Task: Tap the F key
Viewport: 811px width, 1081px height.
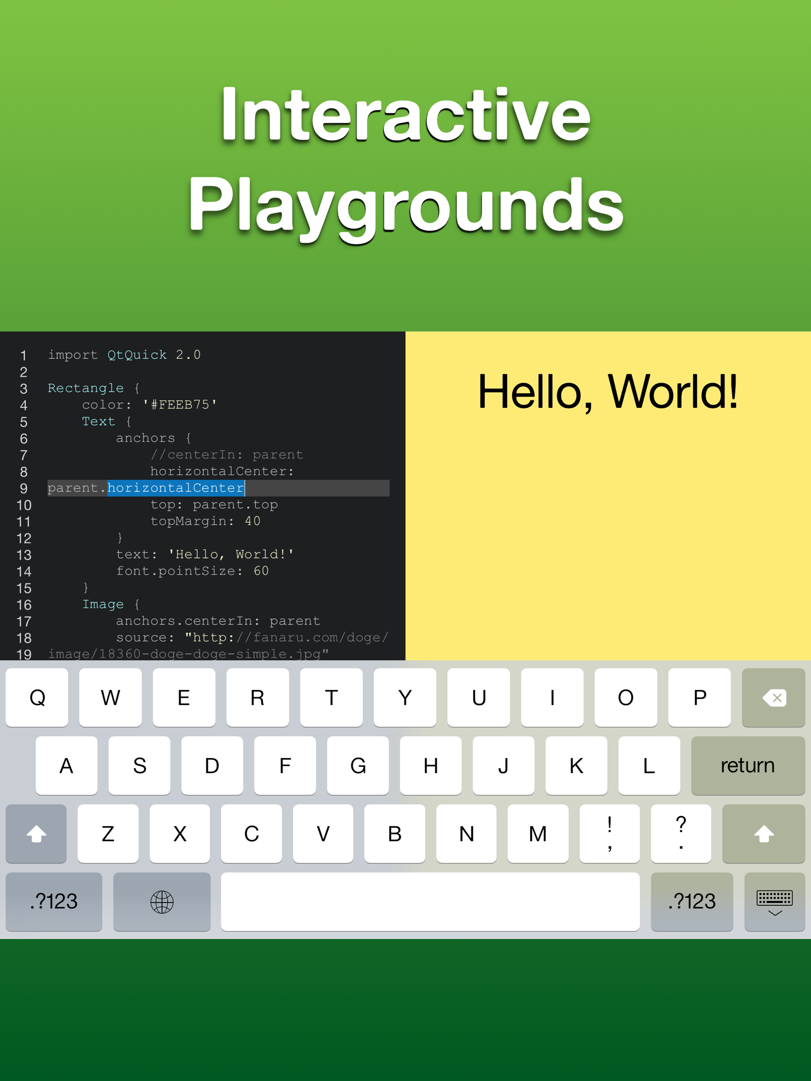Action: pyautogui.click(x=285, y=765)
